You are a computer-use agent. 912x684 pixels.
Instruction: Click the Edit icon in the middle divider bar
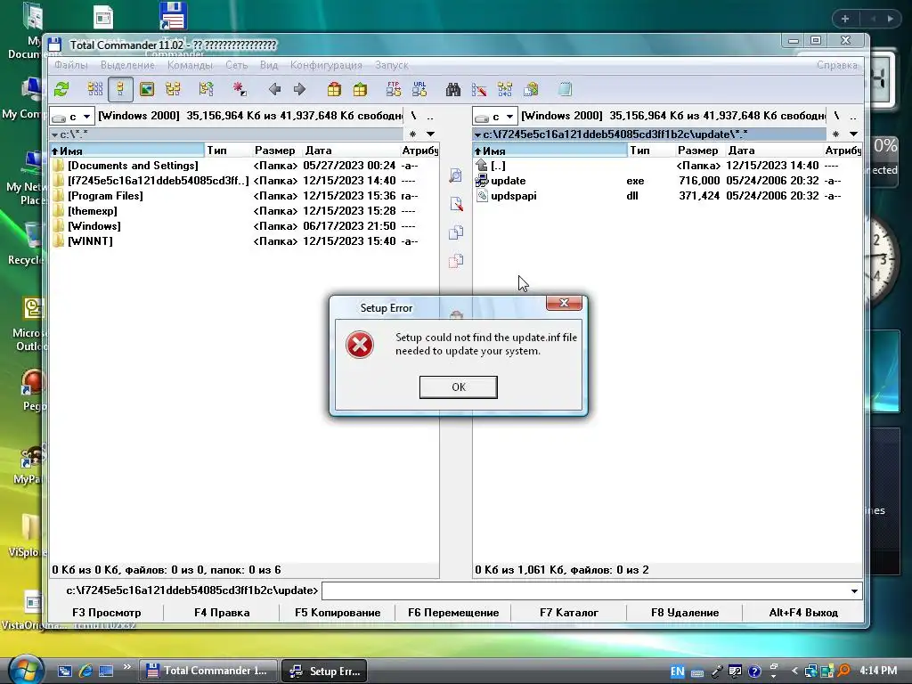point(456,204)
